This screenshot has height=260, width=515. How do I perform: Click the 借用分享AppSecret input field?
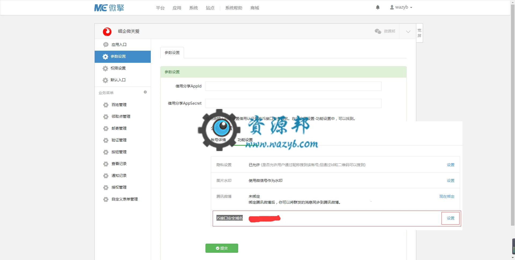pyautogui.click(x=293, y=103)
